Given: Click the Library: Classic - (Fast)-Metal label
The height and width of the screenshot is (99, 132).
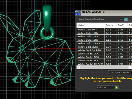Looking at the screenshot, I should tap(91, 19).
